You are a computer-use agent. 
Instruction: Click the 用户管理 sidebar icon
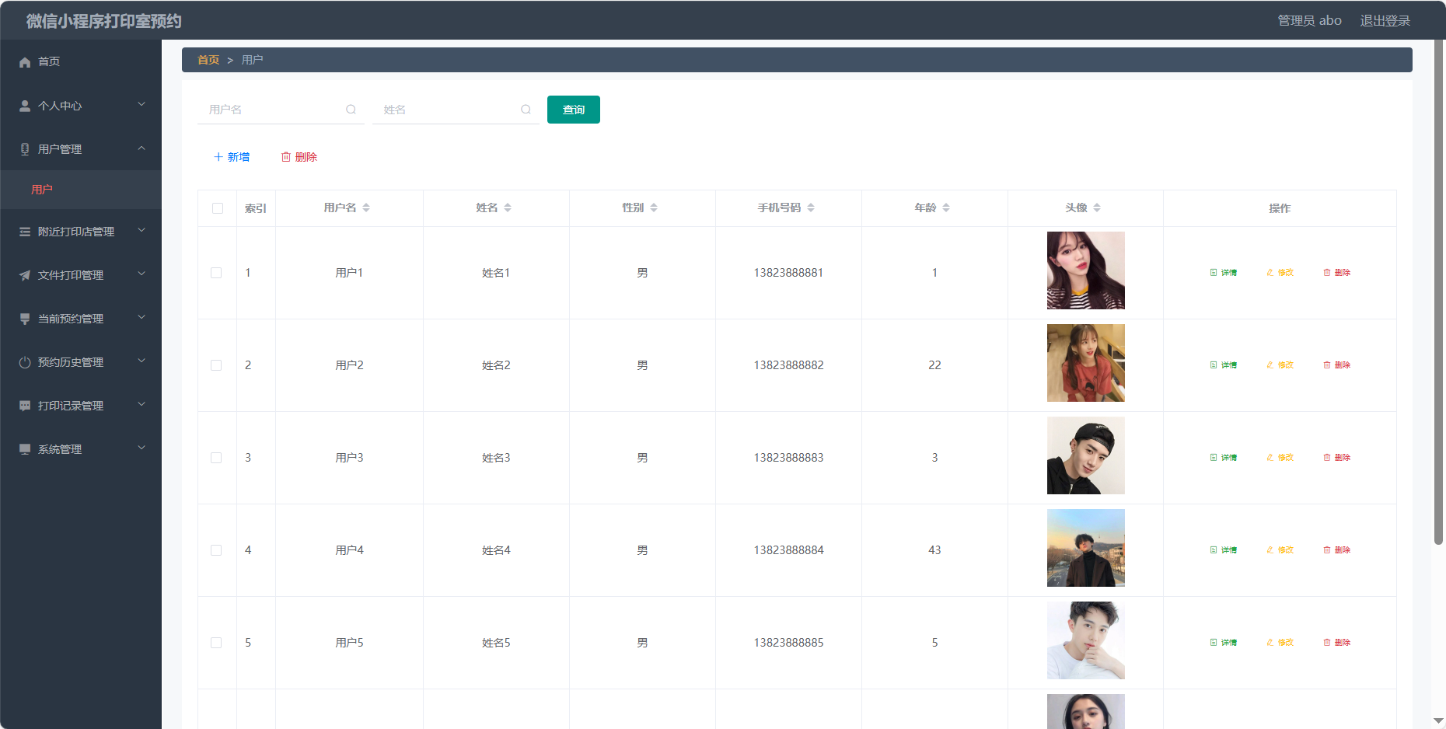pyautogui.click(x=25, y=149)
